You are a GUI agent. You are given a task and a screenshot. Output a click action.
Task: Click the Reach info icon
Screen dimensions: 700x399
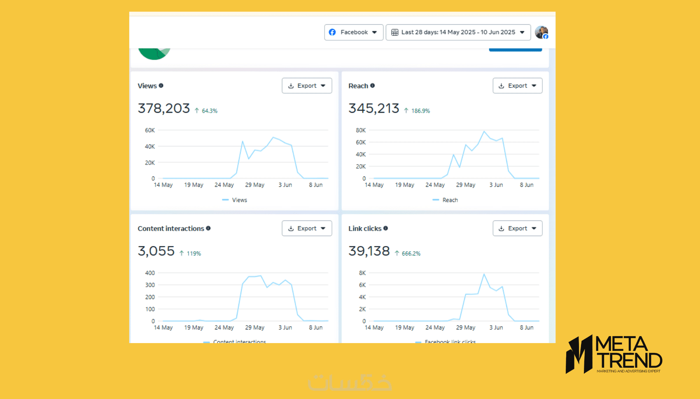click(372, 86)
